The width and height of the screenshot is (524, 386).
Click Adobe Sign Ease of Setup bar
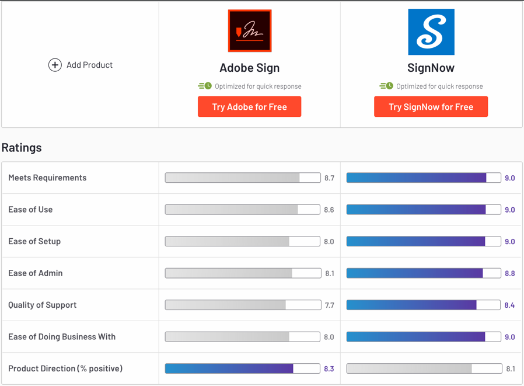coord(243,241)
